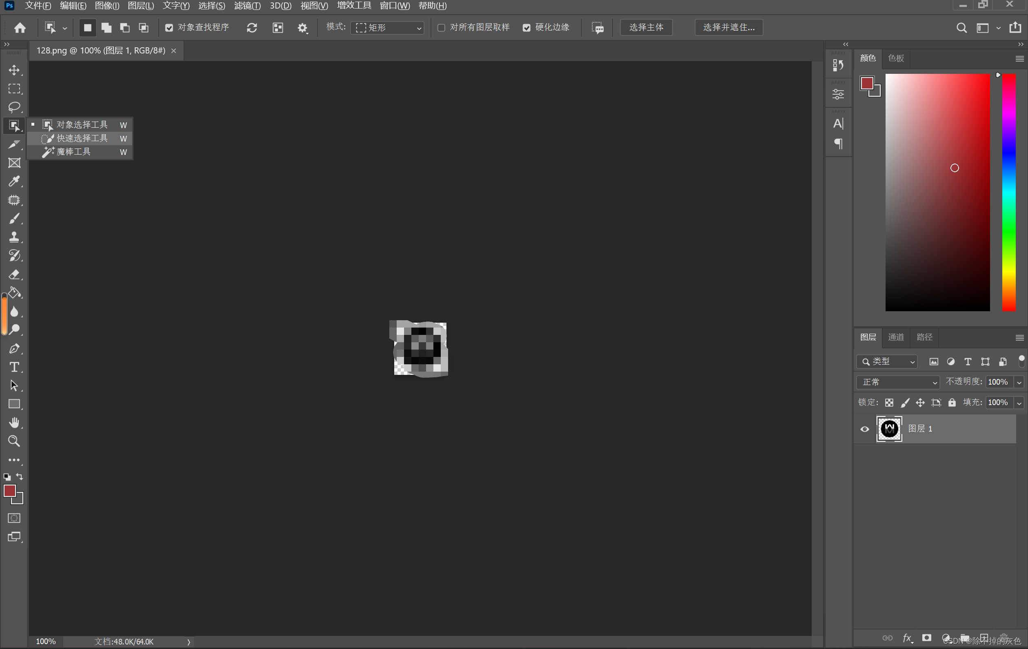
Task: Click the Home icon in options bar
Action: [x=20, y=28]
